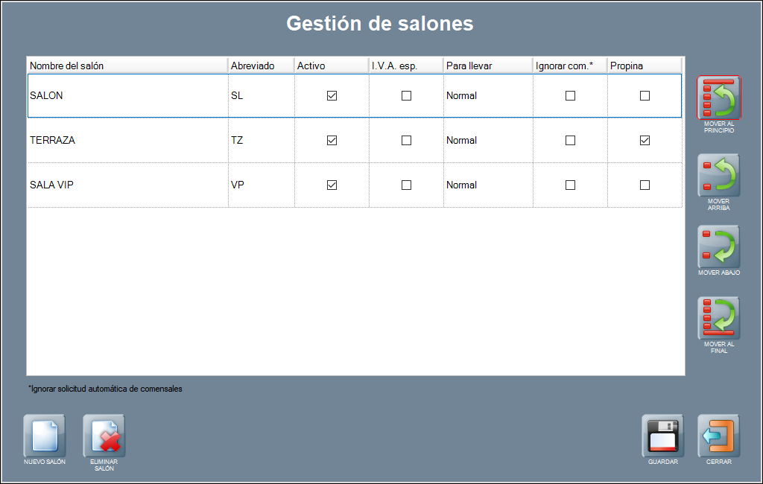Click the Mover Arriba icon
This screenshot has width=763, height=484.
[x=719, y=175]
